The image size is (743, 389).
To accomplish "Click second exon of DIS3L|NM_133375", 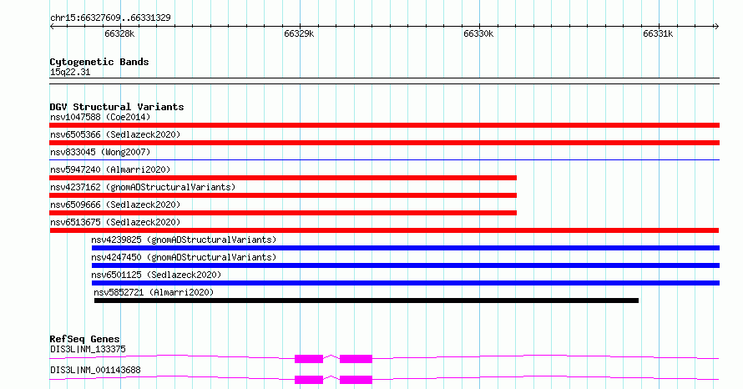I will [356, 359].
